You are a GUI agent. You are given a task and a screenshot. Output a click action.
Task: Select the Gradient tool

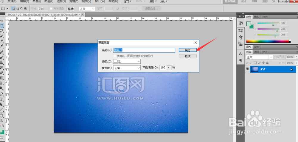click(x=1, y=78)
